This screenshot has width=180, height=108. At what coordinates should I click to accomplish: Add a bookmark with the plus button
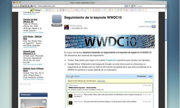click(x=28, y=6)
